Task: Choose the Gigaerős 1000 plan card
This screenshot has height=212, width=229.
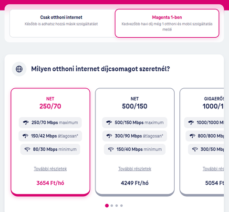Action: (202, 142)
